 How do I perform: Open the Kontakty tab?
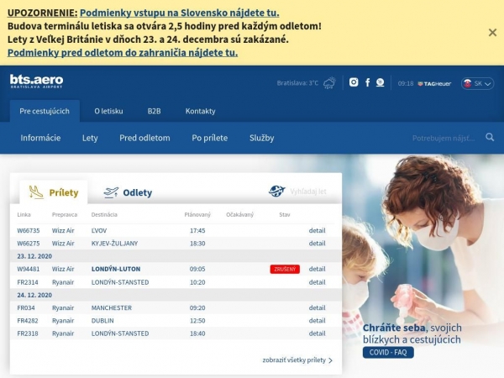coord(200,111)
